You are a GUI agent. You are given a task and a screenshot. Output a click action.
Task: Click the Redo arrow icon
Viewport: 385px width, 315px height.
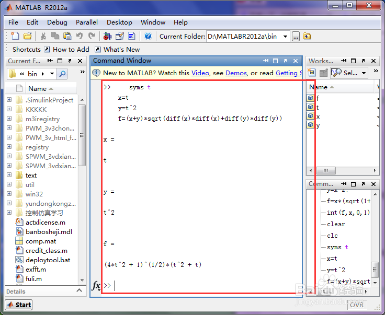click(x=92, y=36)
